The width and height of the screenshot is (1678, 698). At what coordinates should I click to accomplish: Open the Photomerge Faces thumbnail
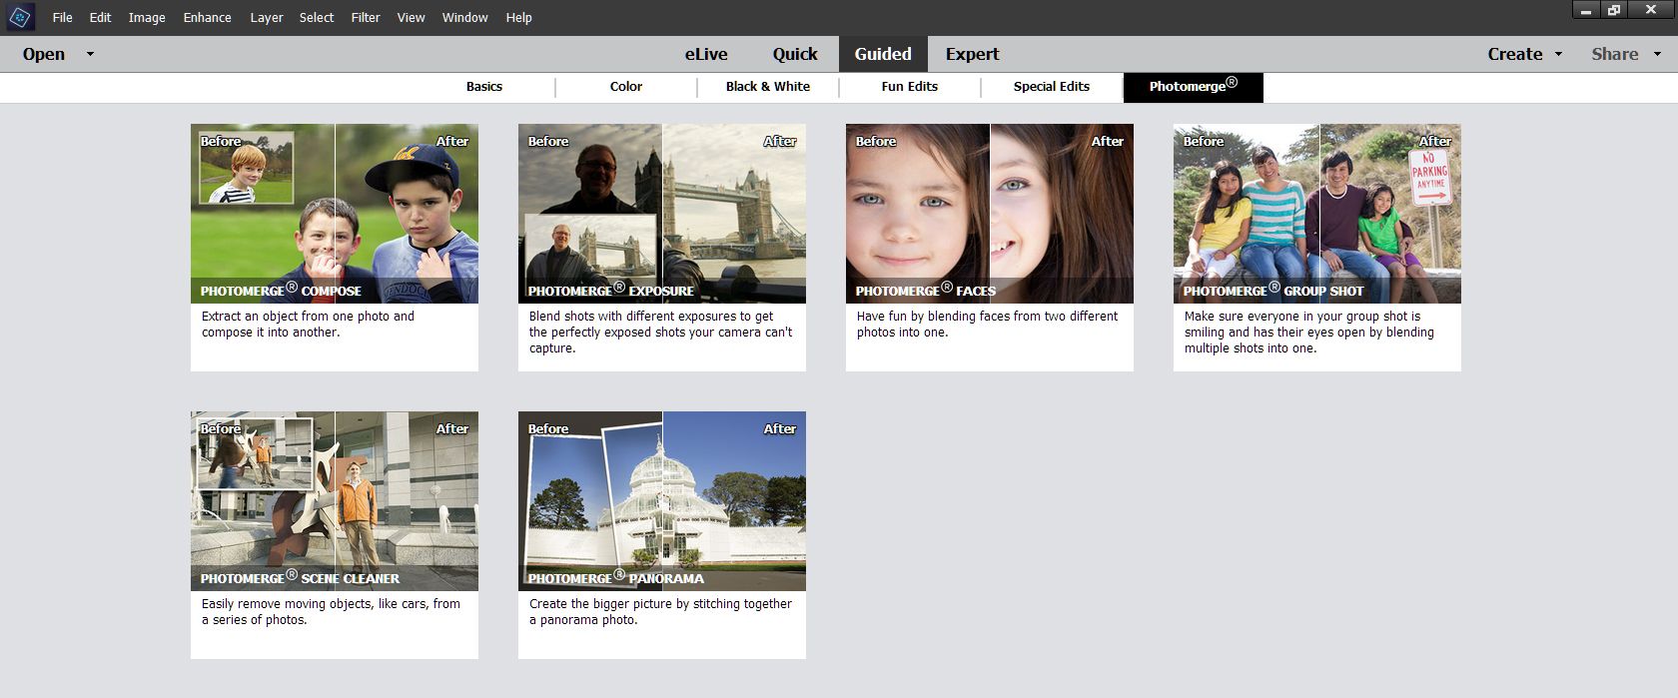[x=990, y=214]
